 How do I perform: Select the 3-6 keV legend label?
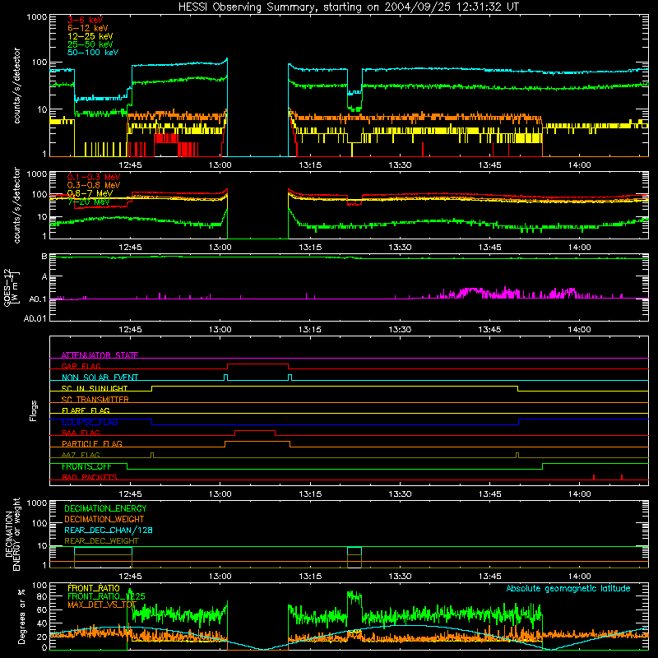point(86,20)
